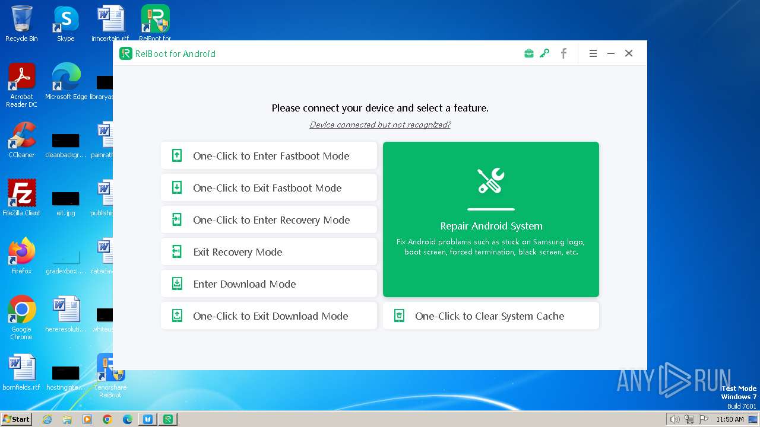The height and width of the screenshot is (427, 760).
Task: Click the Enter Download Mode icon
Action: pos(177,283)
